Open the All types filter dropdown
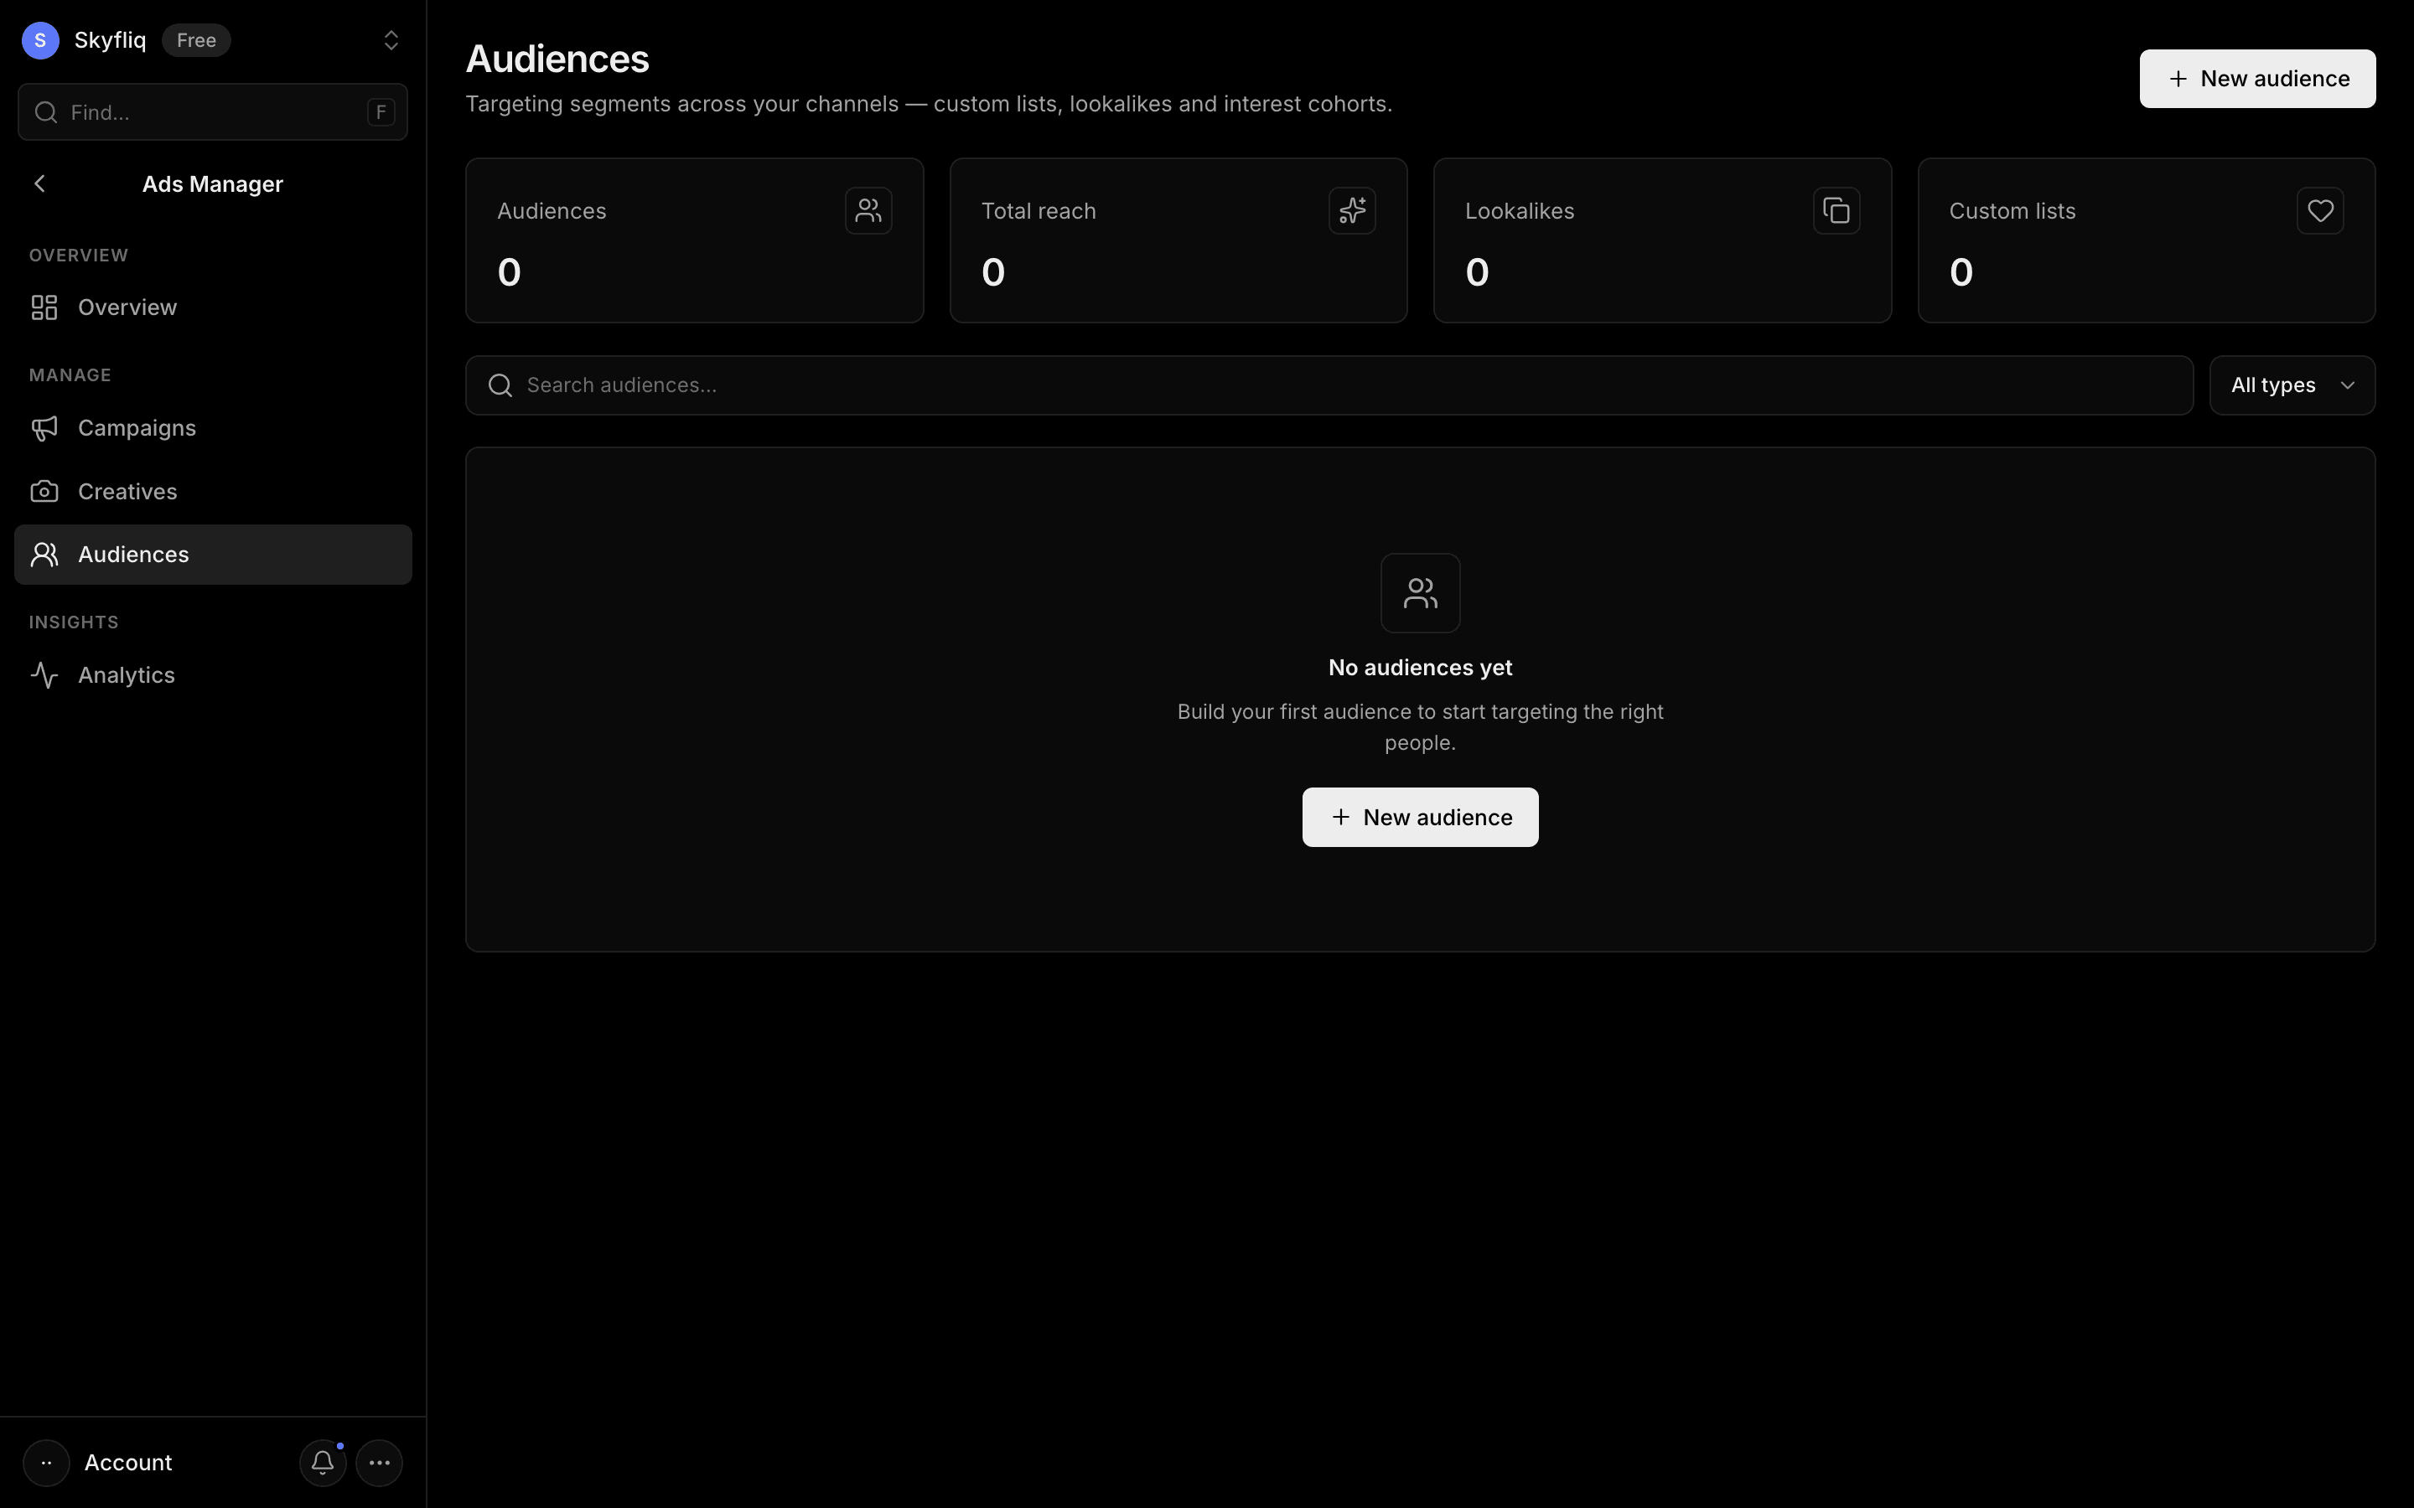 pyautogui.click(x=2292, y=385)
